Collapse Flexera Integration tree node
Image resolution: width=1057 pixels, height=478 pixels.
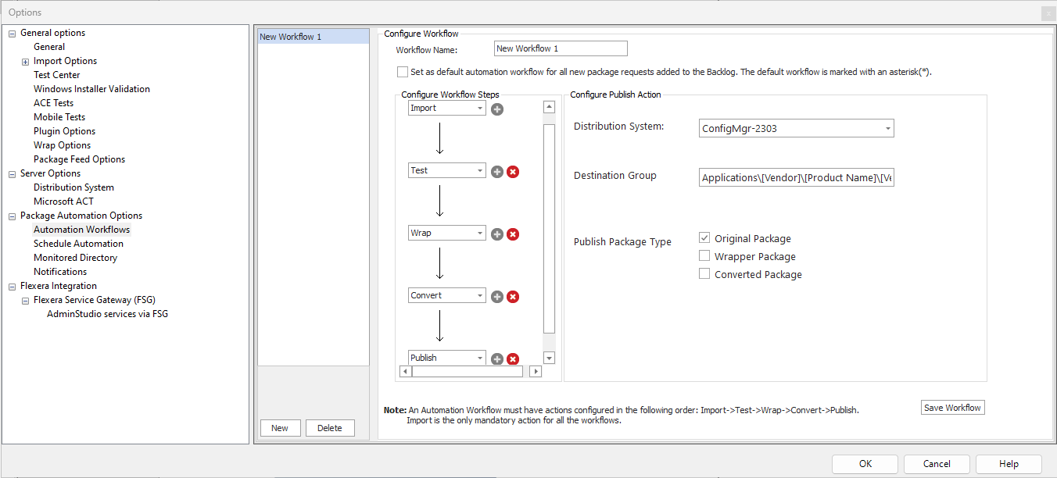(x=12, y=286)
